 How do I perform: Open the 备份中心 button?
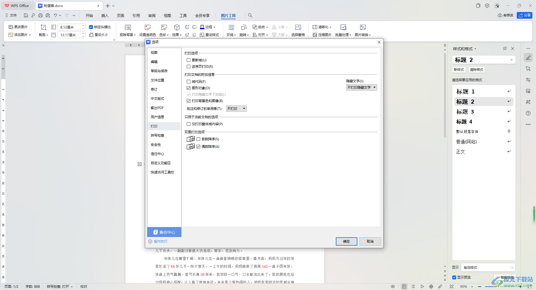164,232
